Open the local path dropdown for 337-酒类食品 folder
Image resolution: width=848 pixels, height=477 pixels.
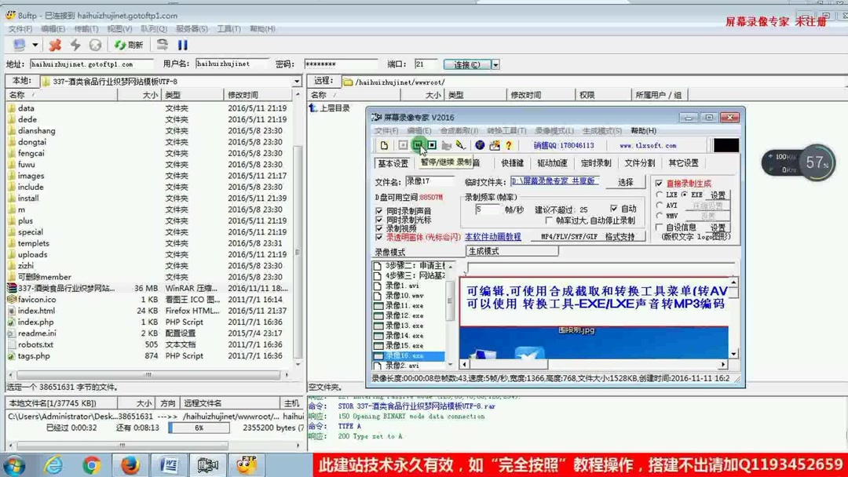297,81
